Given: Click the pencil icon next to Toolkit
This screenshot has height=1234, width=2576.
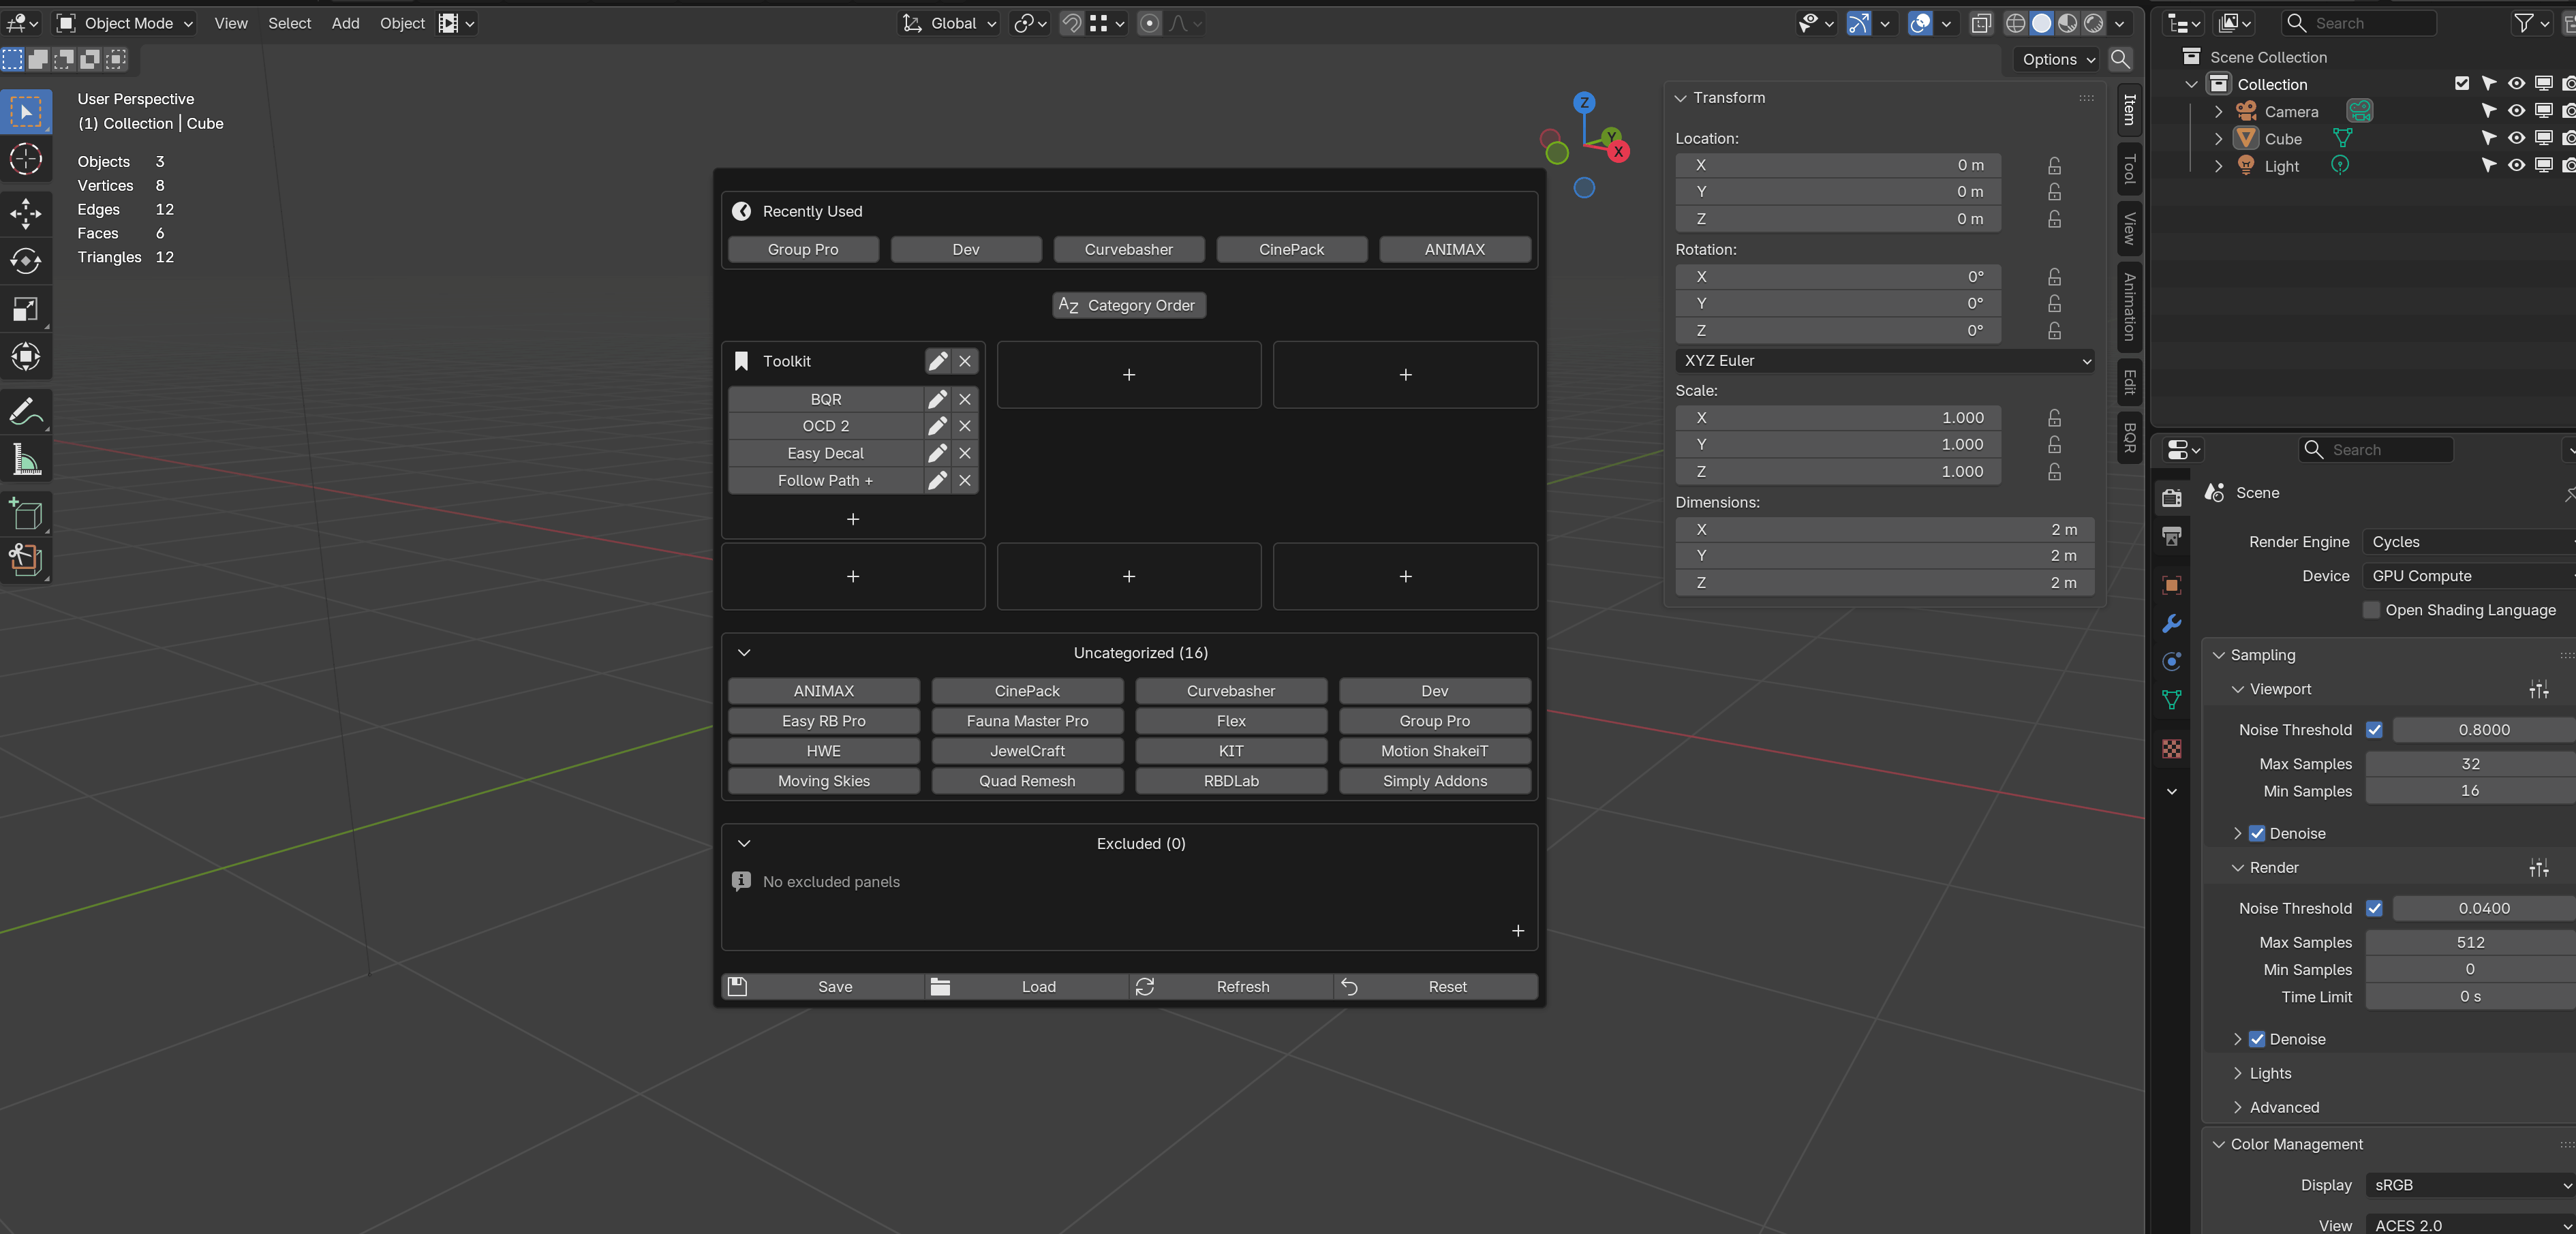Looking at the screenshot, I should click(937, 361).
